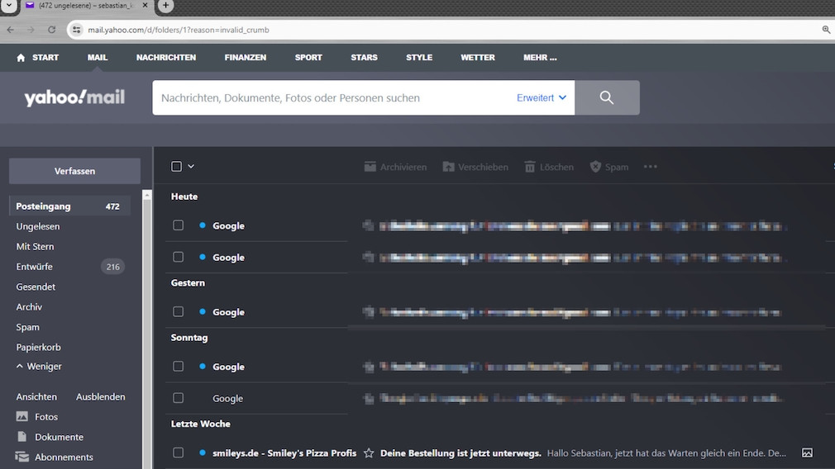Check the unread Google email under Sonntag
835x469 pixels.
[x=178, y=367]
